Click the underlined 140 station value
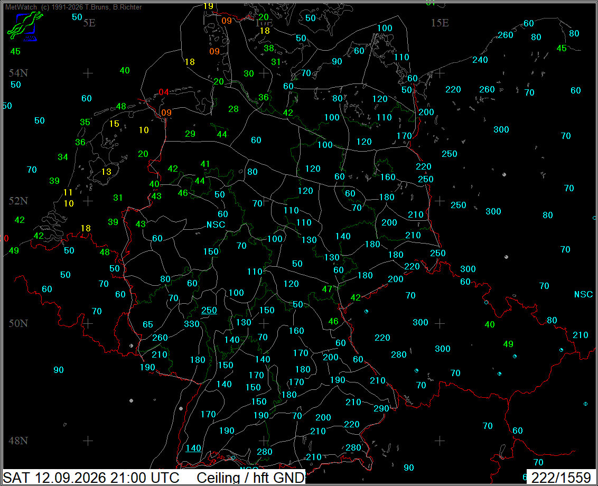598x486 pixels. (x=193, y=448)
